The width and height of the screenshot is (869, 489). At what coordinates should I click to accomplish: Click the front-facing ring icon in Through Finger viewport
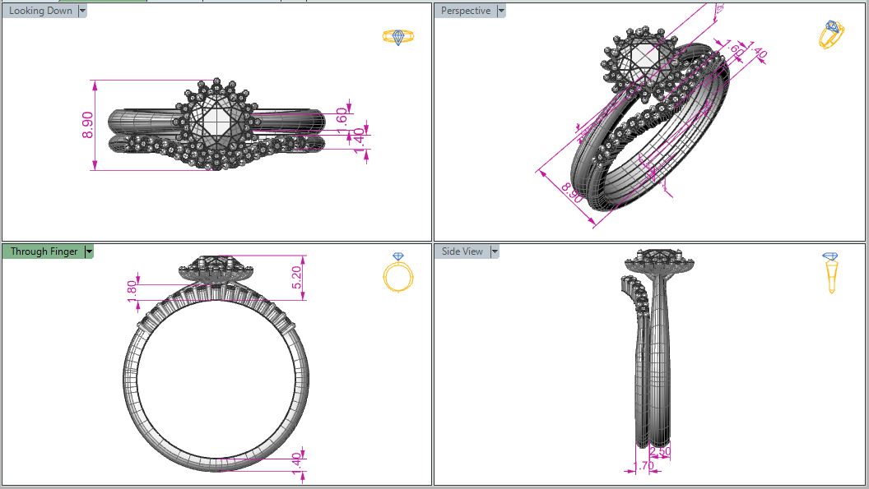[x=399, y=274]
